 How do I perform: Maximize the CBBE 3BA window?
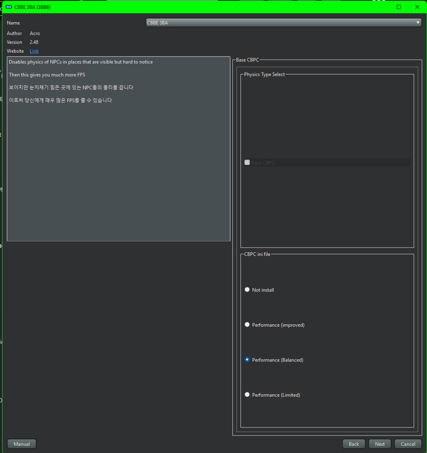tap(398, 7)
